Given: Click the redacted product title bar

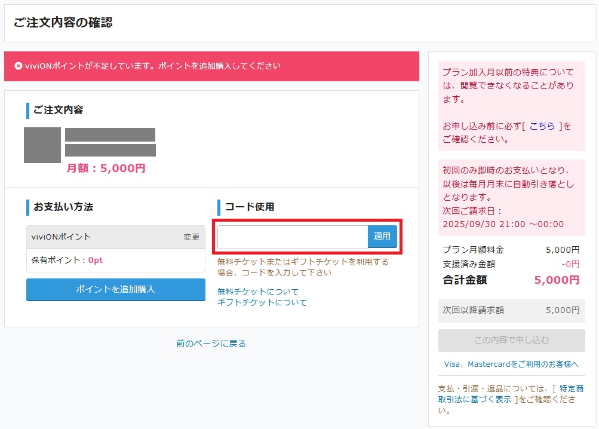Looking at the screenshot, I should tap(110, 135).
